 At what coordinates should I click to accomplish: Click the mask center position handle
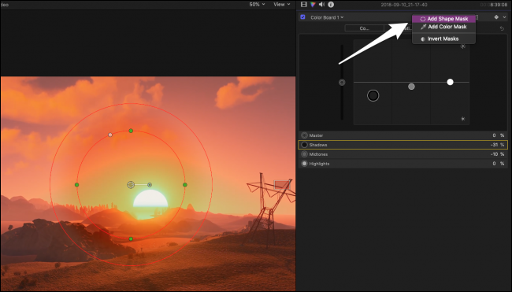tap(131, 185)
